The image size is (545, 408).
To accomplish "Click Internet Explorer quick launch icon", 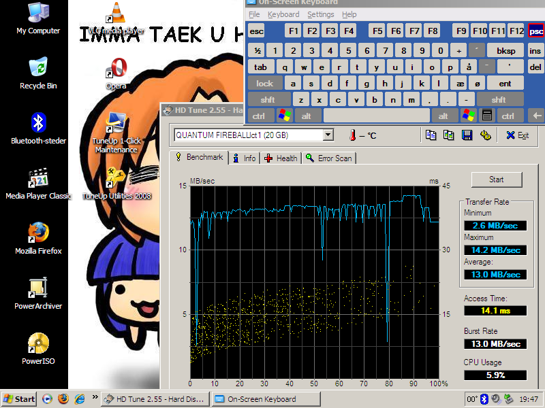I will click(80, 399).
